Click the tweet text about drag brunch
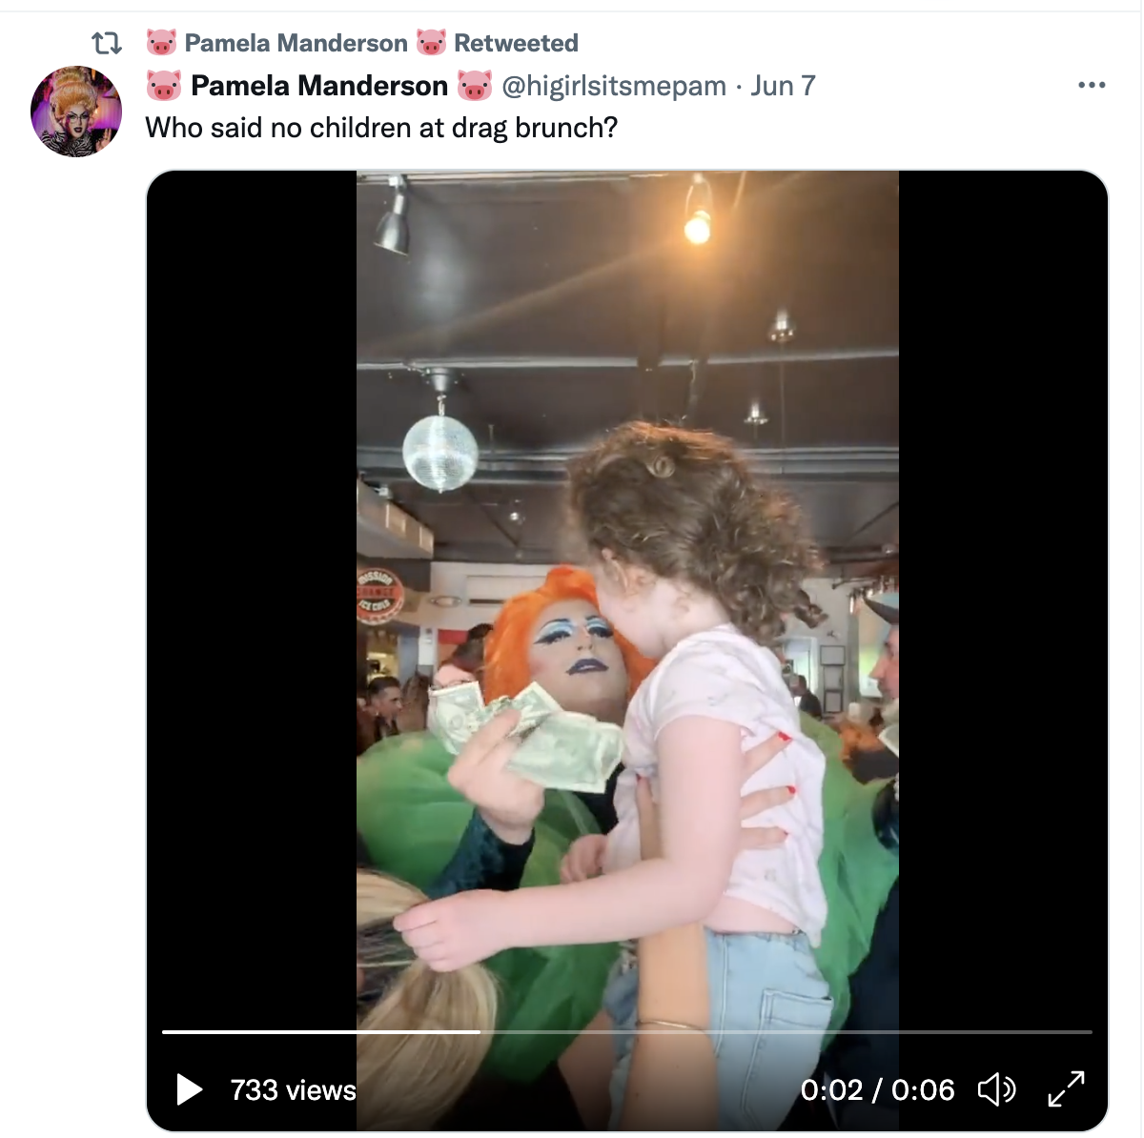 pyautogui.click(x=381, y=128)
